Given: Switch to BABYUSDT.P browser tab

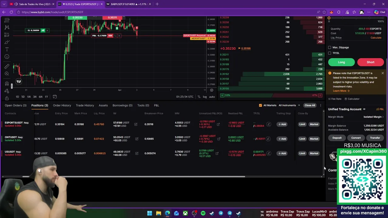Looking at the screenshot, I should (x=128, y=4).
